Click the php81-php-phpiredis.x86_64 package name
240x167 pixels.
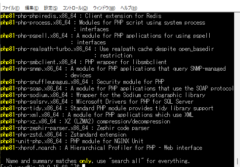click(x=38, y=16)
